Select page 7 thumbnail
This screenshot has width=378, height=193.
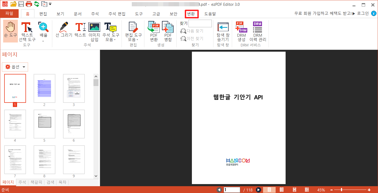(x=15, y=160)
